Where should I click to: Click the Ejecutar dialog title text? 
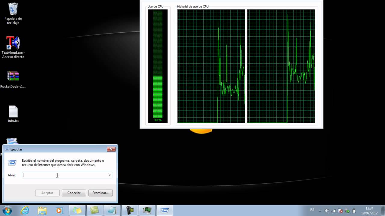(x=16, y=149)
